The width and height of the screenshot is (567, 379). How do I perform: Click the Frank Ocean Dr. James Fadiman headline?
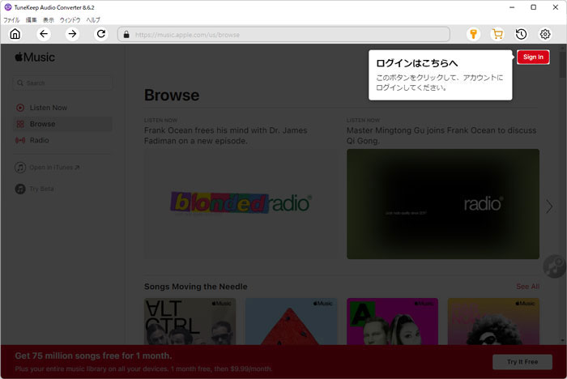click(226, 135)
